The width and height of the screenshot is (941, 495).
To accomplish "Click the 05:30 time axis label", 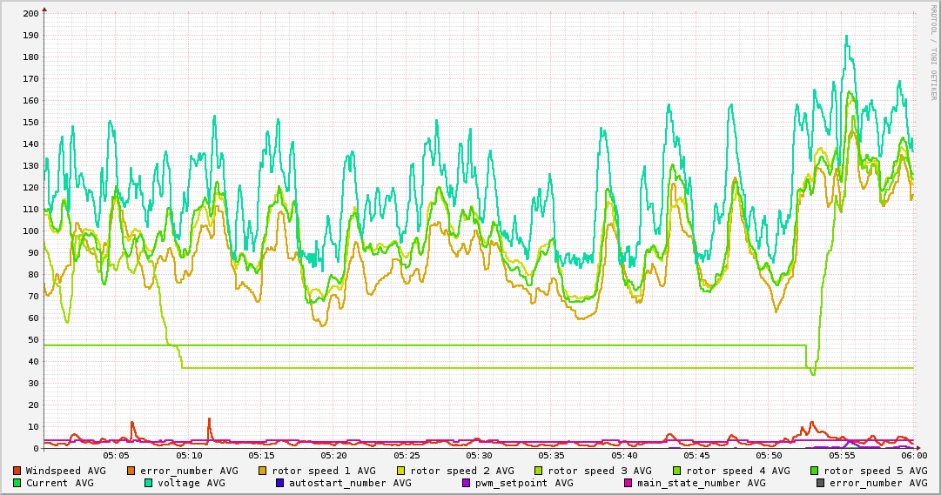I will tap(479, 456).
